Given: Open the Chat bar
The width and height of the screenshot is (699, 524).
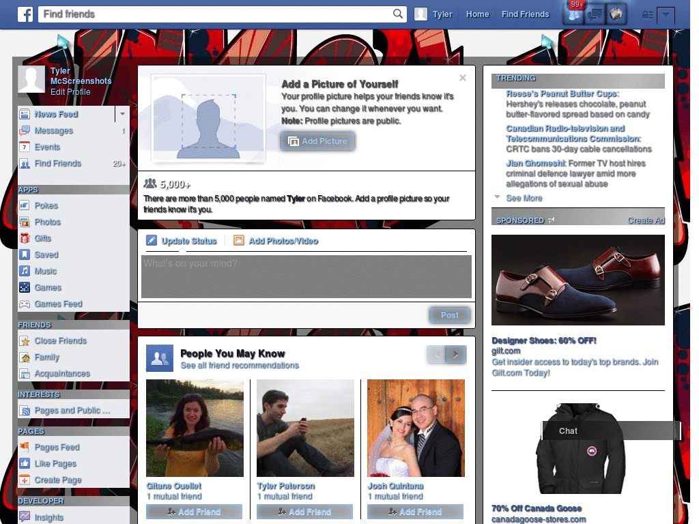Looking at the screenshot, I should [611, 431].
